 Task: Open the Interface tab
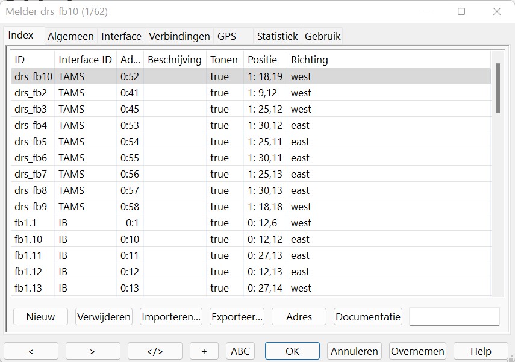coord(121,36)
